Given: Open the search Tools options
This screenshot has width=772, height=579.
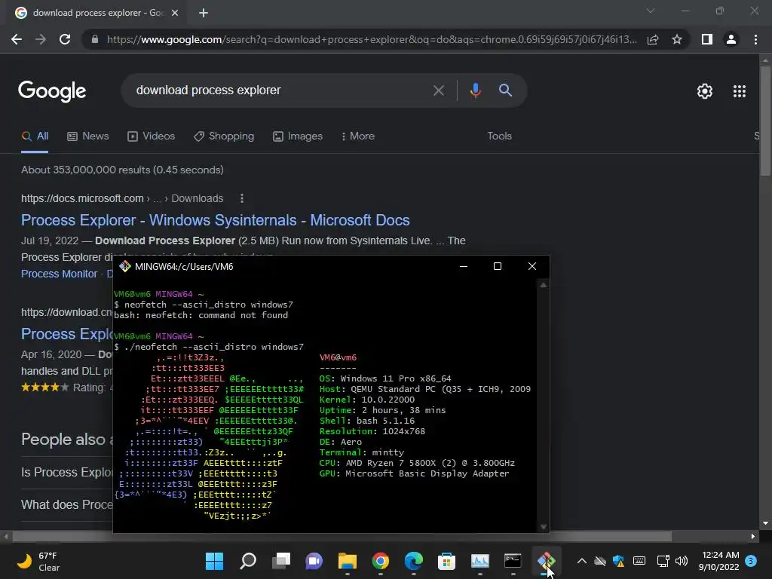Looking at the screenshot, I should click(x=499, y=136).
